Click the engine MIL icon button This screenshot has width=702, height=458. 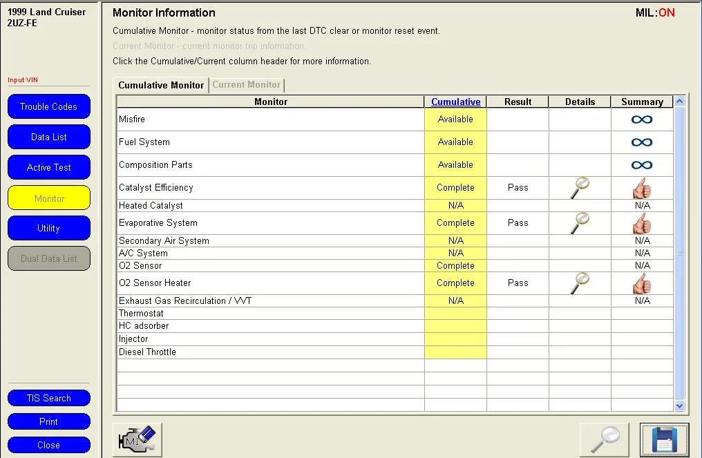pos(137,439)
